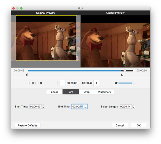Click the total duration 00:00:50 label
Viewport: 161px width, 144px height.
click(142, 71)
